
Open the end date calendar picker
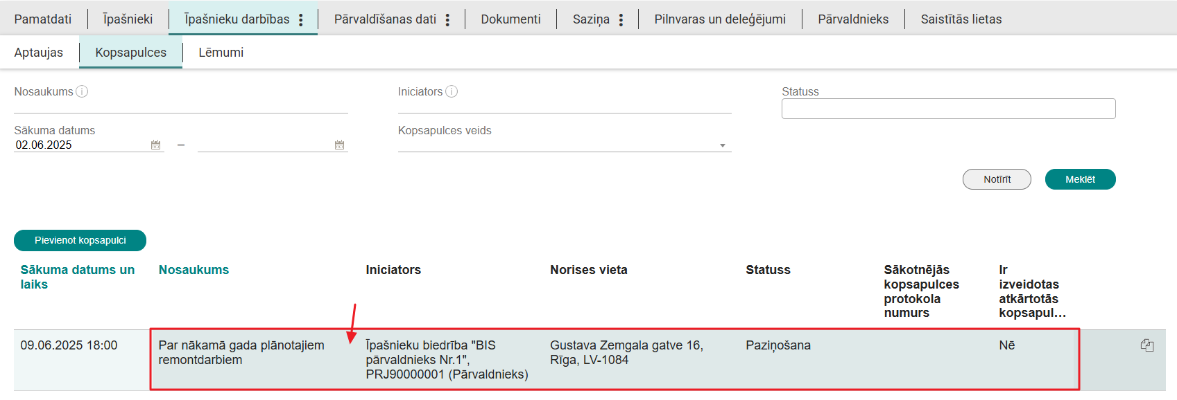tap(339, 145)
